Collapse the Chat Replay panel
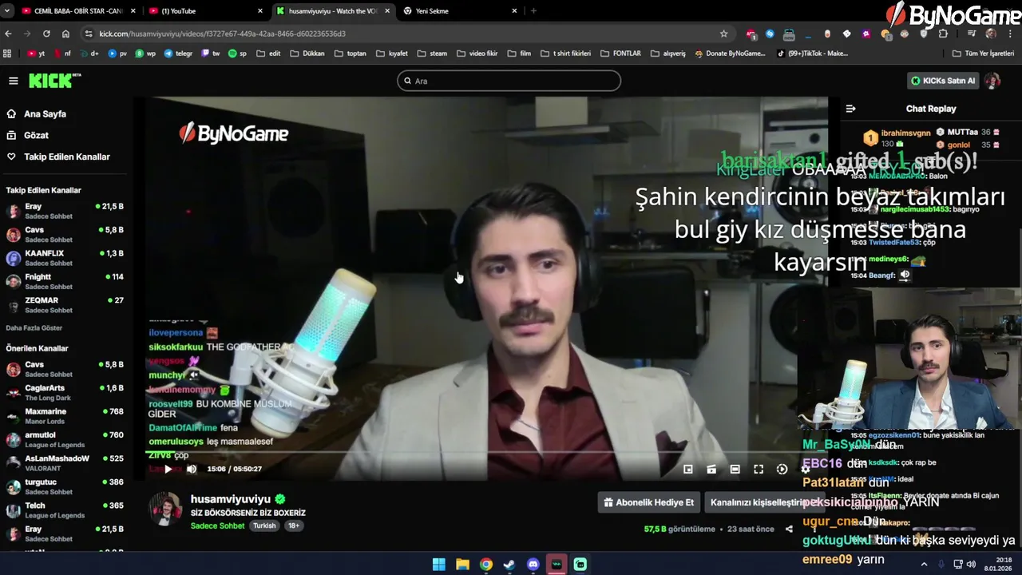This screenshot has width=1022, height=575. point(850,109)
